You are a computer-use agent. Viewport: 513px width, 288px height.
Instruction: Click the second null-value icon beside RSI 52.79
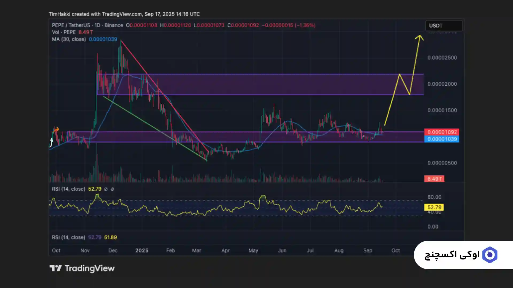point(112,189)
